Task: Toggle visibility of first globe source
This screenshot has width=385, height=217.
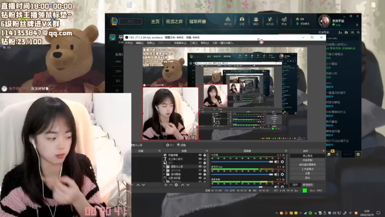Action: (x=200, y=155)
